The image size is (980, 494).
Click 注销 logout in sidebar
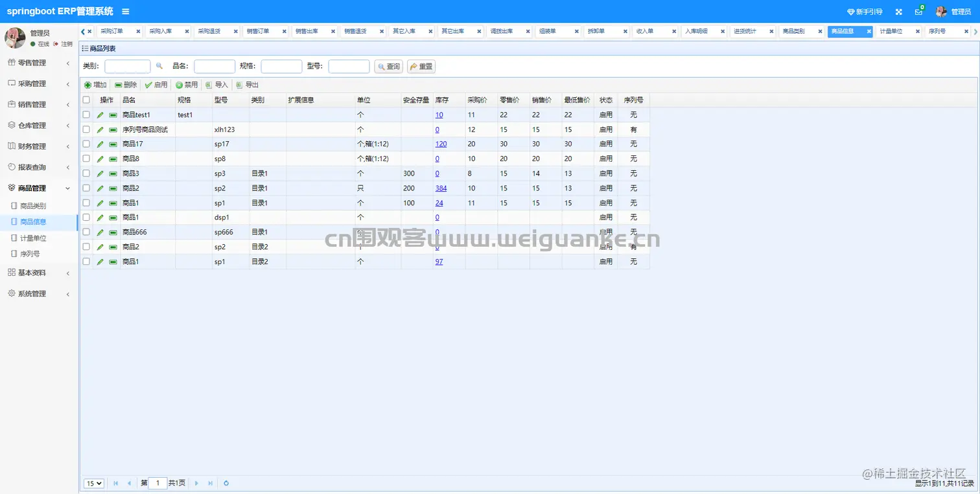(64, 43)
